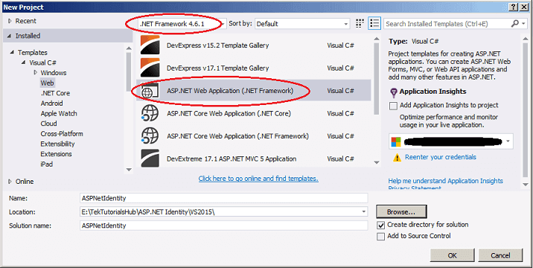Click ASP.NET Core (.NET Framework) template icon
Viewport: 533px width, 268px height.
click(150, 136)
